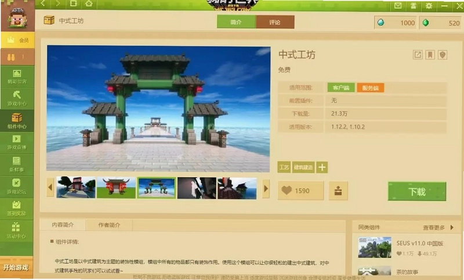This screenshot has height=280, width=464.
Task: Select the green archway thumbnail
Action: (x=157, y=188)
